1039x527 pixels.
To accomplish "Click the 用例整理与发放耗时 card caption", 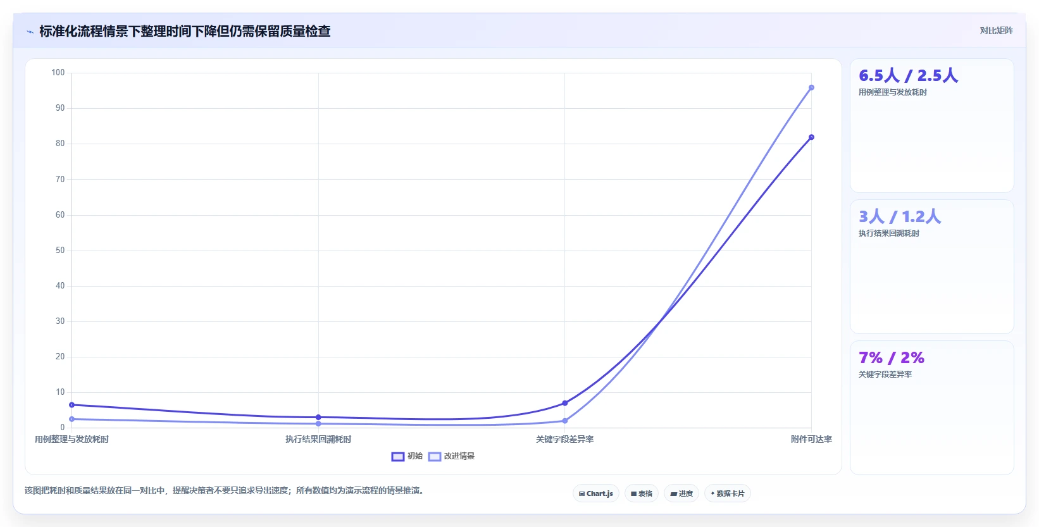I will click(893, 92).
